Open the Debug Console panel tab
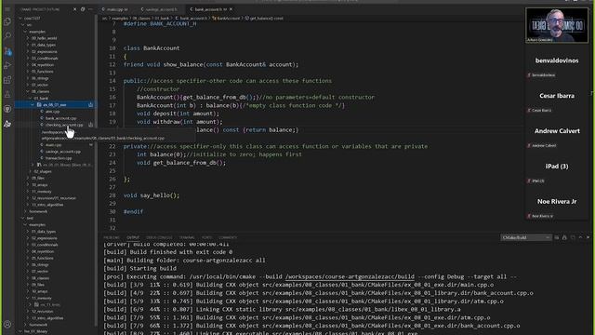The image size is (595, 335). 159,237
